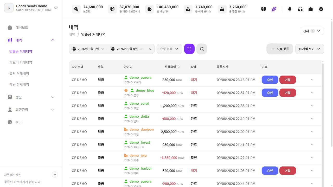Expand the demo_jeju row details chevron
The height and width of the screenshot is (187, 333).
click(x=312, y=158)
